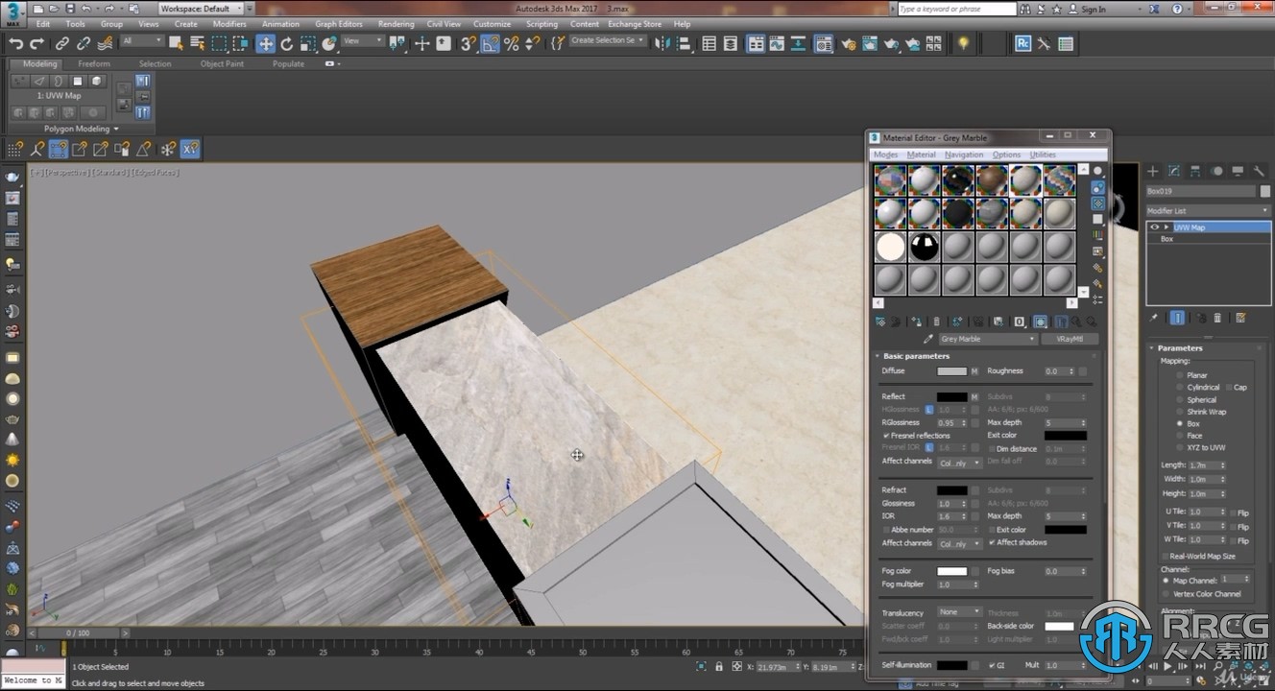Select the Spherical mapping radio button
Image resolution: width=1275 pixels, height=691 pixels.
point(1180,399)
